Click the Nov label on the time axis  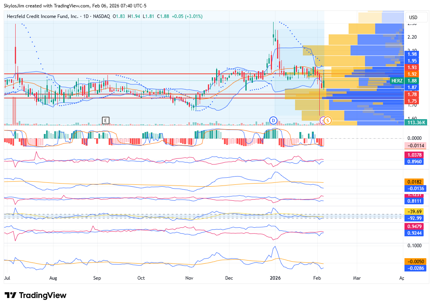pyautogui.click(x=189, y=278)
